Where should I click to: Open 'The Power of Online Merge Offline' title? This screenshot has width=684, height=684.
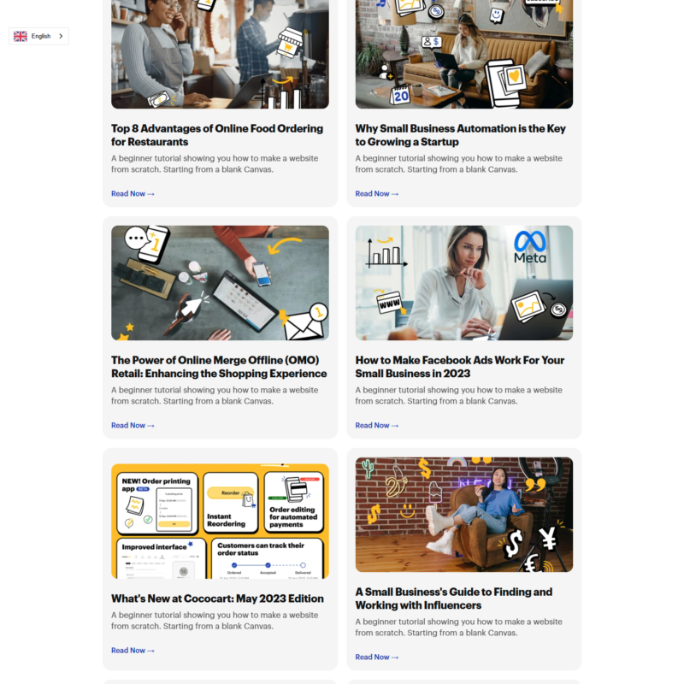(x=219, y=367)
